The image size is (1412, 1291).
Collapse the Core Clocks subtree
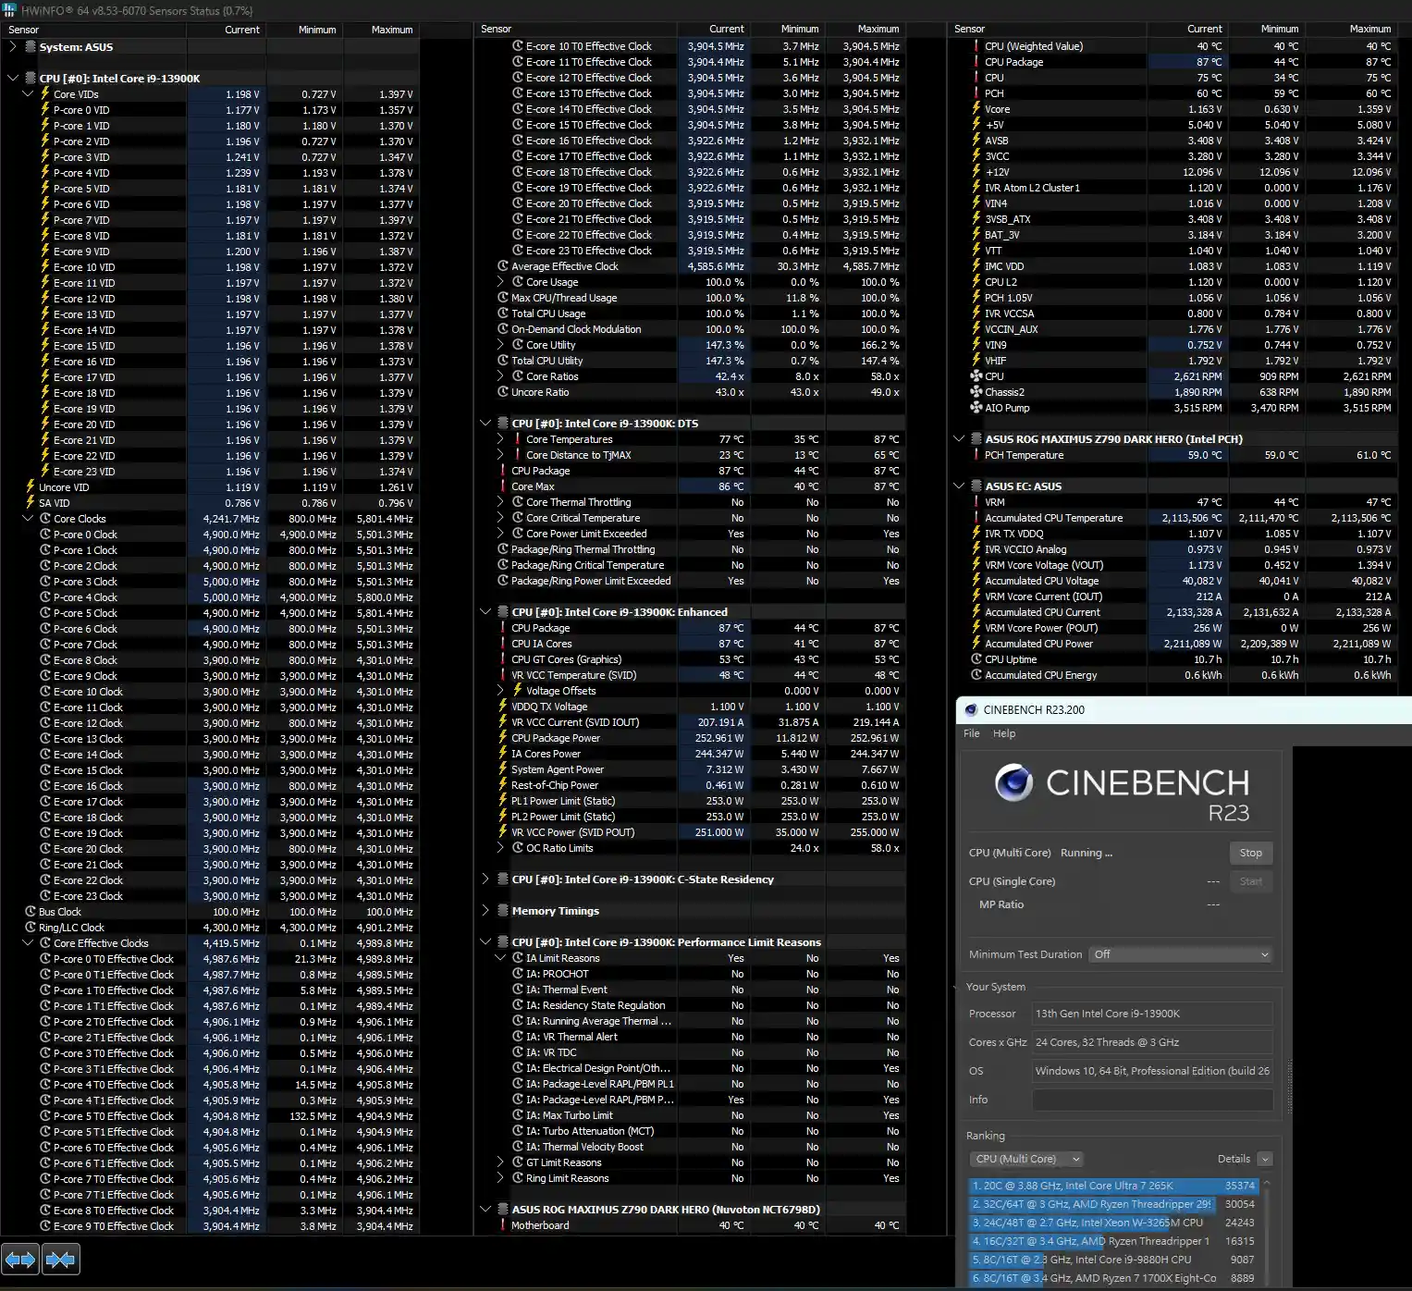[x=28, y=519]
